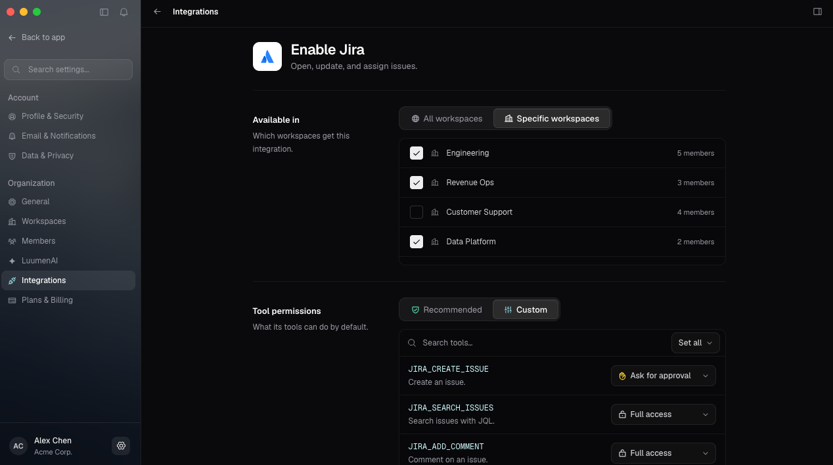
Task: Click the search icon in Search settings
Action: (16, 70)
